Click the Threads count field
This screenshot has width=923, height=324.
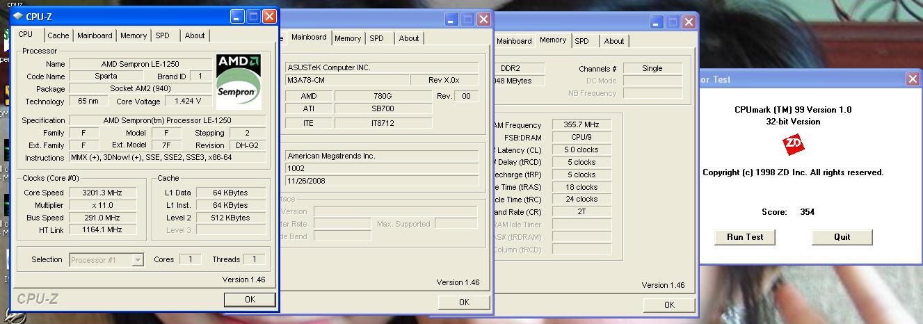[255, 259]
